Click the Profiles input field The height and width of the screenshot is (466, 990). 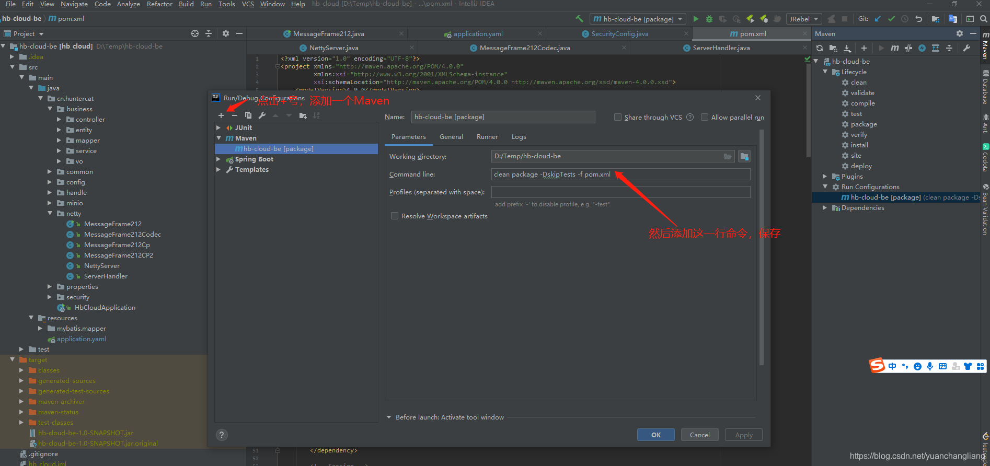tap(620, 192)
